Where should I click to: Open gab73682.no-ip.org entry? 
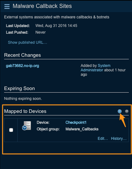coord(22,66)
